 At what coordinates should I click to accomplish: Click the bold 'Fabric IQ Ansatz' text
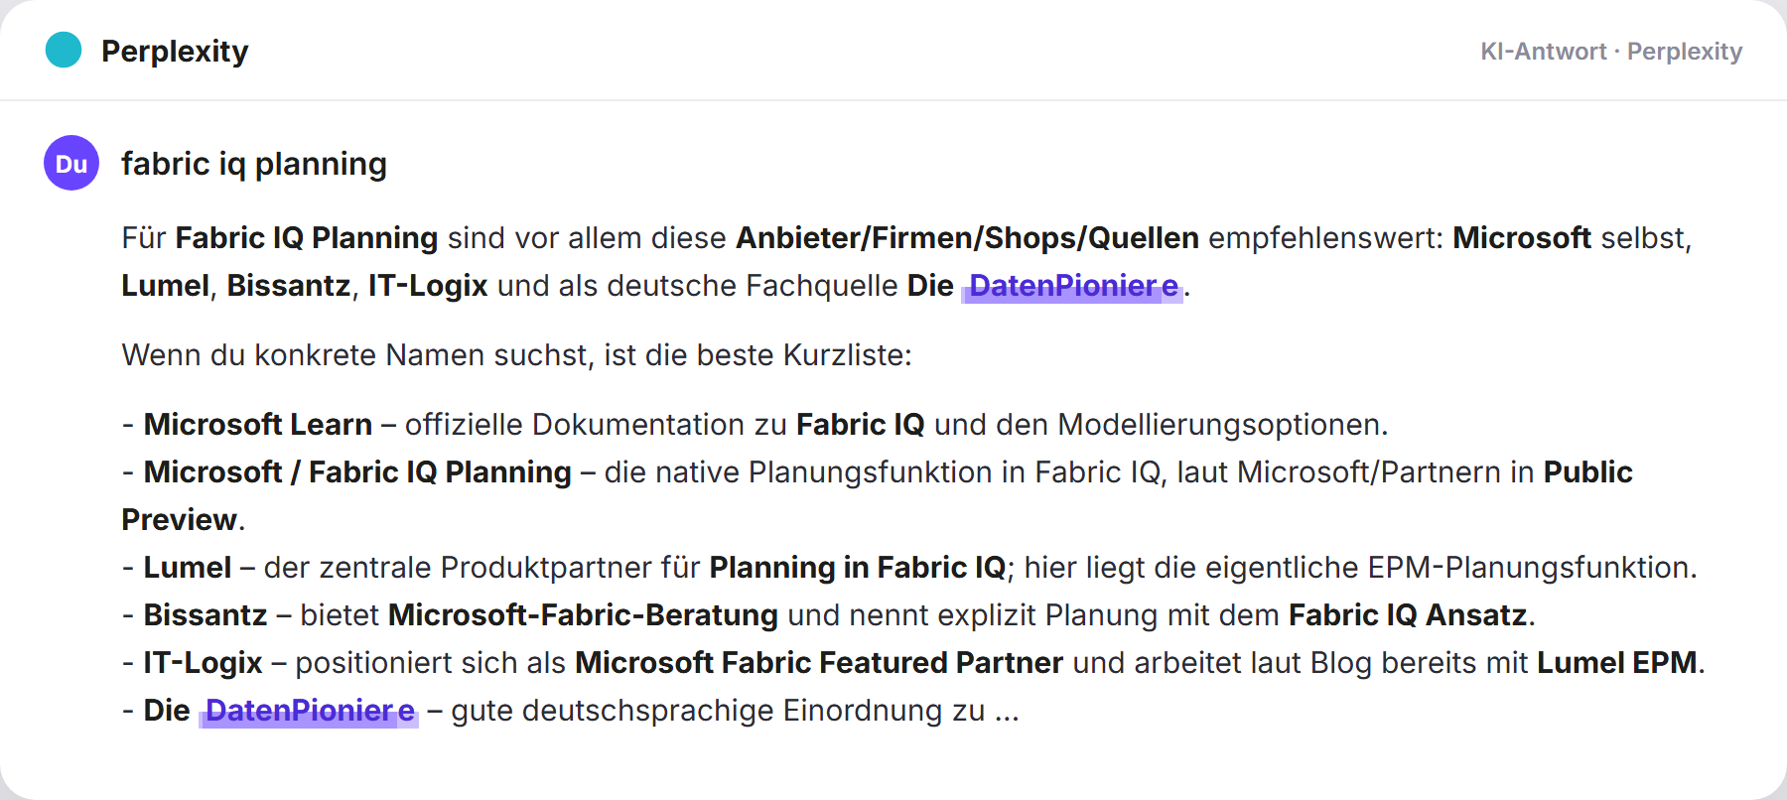[1408, 615]
